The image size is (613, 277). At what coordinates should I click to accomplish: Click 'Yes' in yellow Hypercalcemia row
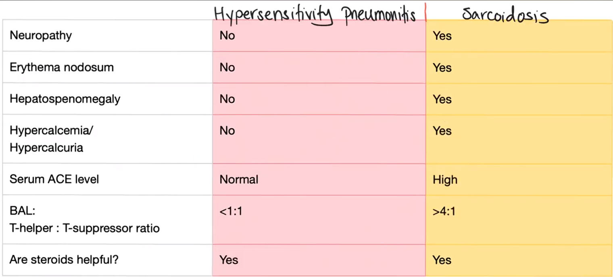(x=442, y=131)
